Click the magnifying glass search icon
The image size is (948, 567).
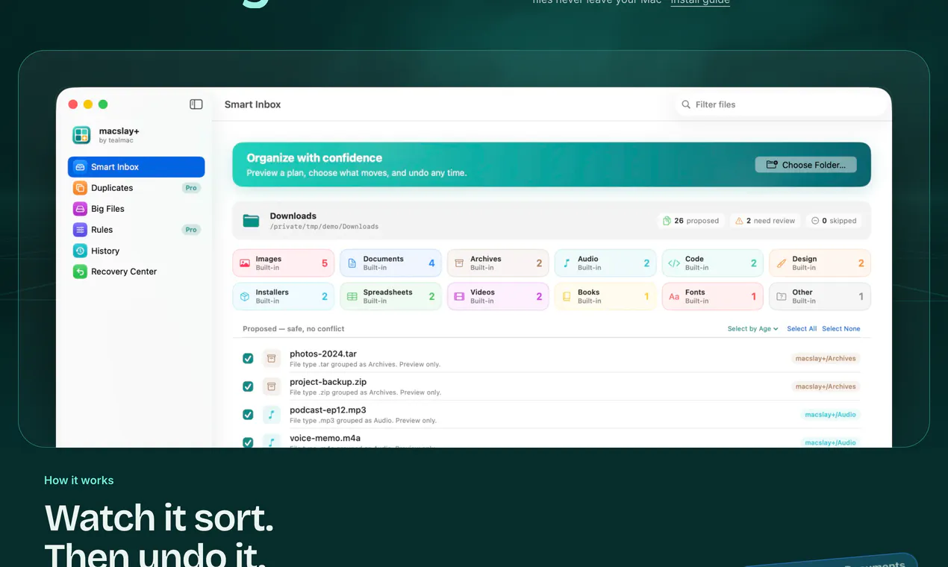coord(686,104)
